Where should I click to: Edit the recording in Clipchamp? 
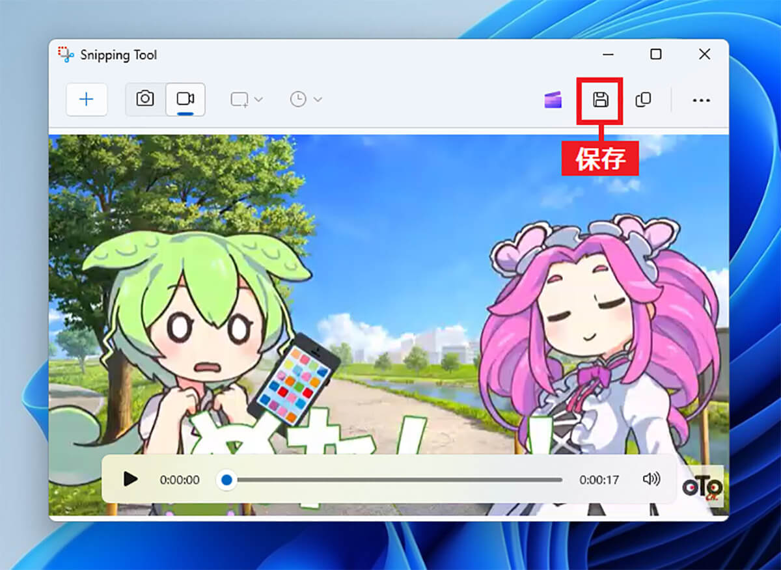pos(553,100)
